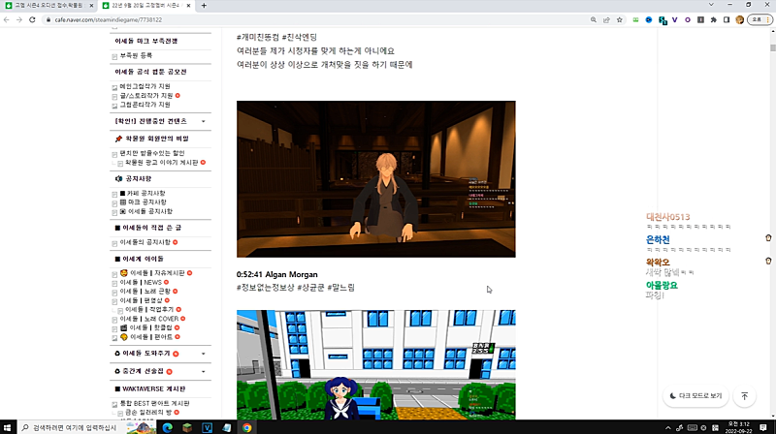Click the 오류 Chrome menu button
The width and height of the screenshot is (776, 434).
[760, 19]
